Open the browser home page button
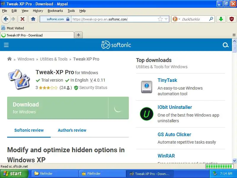 (33, 19)
